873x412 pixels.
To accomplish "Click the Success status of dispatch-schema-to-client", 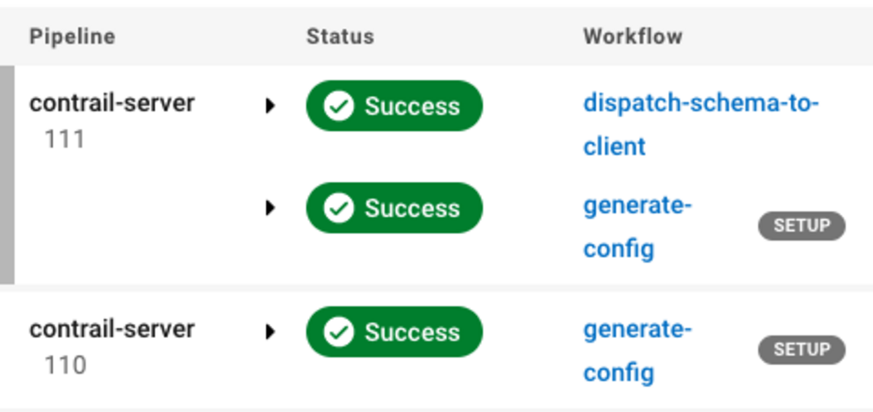I will (411, 106).
